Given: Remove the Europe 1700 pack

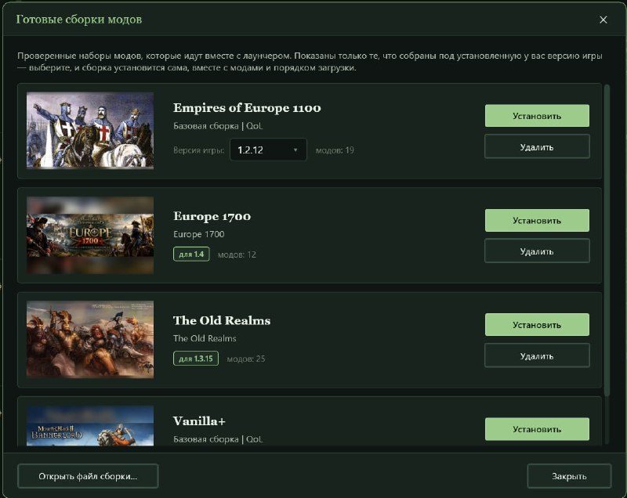Looking at the screenshot, I should (537, 251).
